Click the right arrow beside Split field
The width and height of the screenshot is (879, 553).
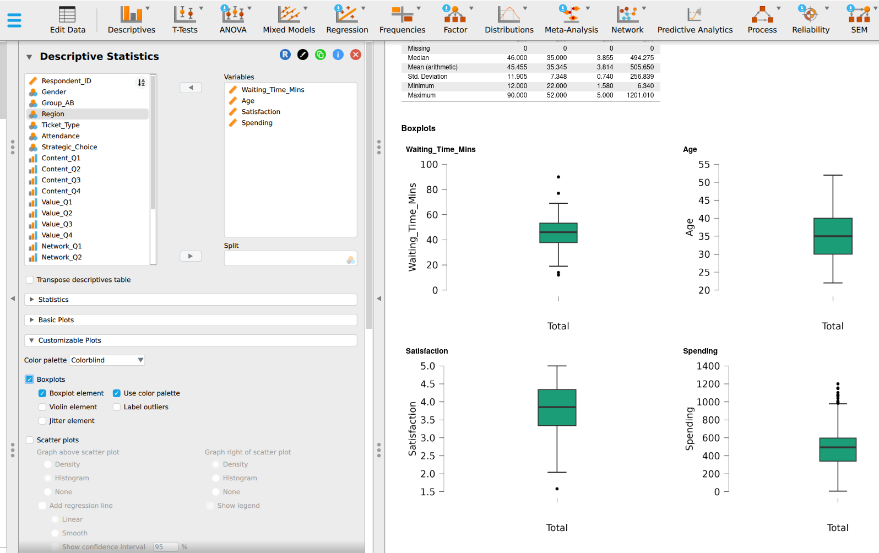pos(191,256)
